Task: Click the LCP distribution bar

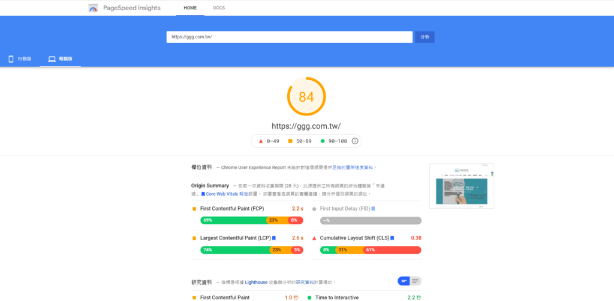Action: click(x=252, y=250)
